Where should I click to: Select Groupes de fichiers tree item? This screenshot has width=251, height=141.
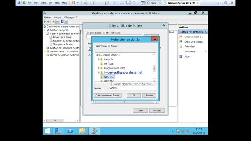click(x=63, y=44)
